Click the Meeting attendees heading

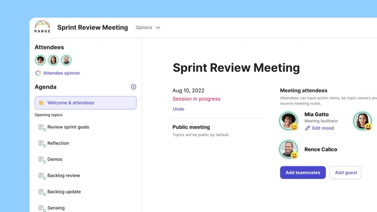tap(304, 91)
